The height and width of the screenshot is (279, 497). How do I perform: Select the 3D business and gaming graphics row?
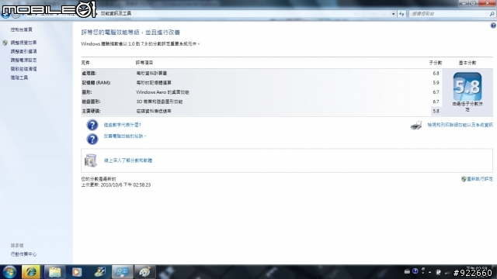pyautogui.click(x=262, y=102)
